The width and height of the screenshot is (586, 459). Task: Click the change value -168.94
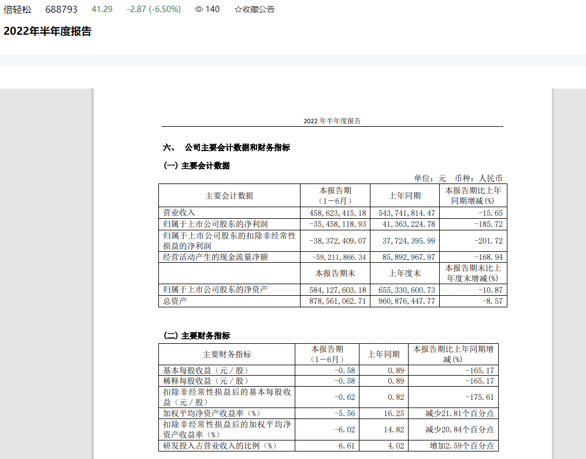click(488, 257)
